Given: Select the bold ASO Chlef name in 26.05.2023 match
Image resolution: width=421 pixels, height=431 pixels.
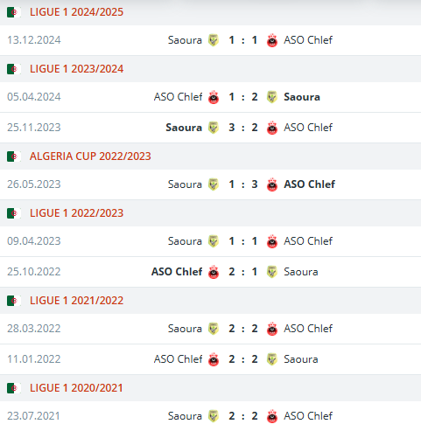Looking at the screenshot, I should (309, 184).
